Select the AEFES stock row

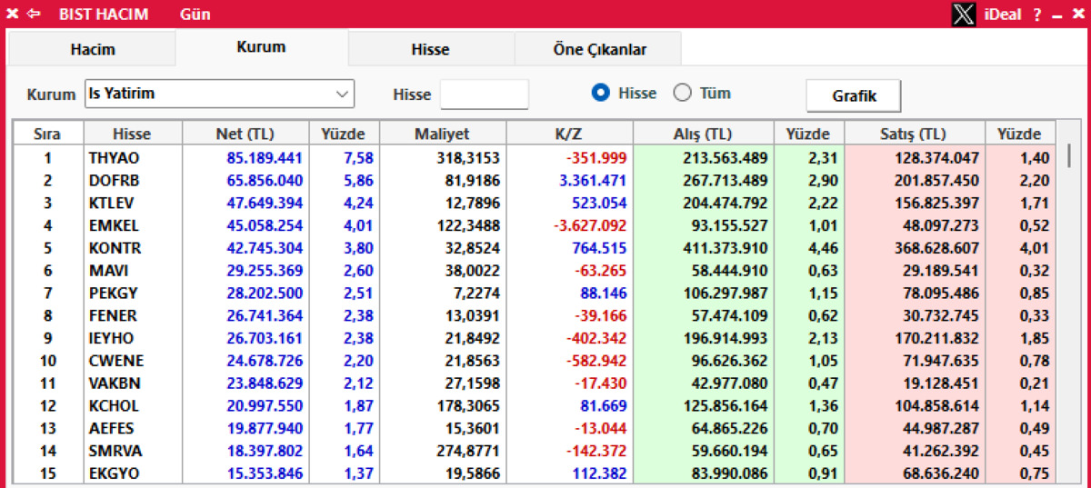tap(535, 428)
